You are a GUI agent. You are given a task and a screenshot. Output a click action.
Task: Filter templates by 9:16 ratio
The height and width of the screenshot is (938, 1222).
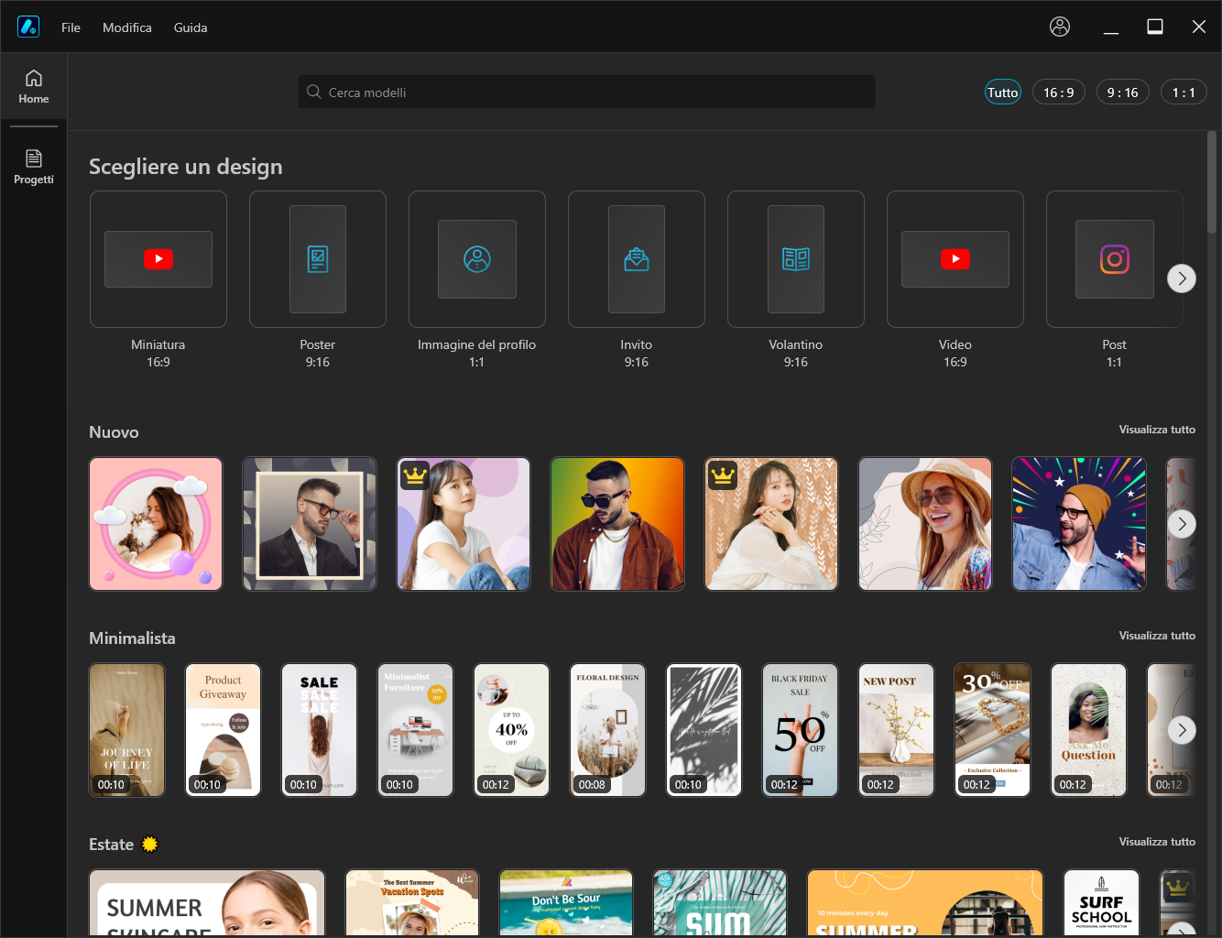pyautogui.click(x=1123, y=92)
